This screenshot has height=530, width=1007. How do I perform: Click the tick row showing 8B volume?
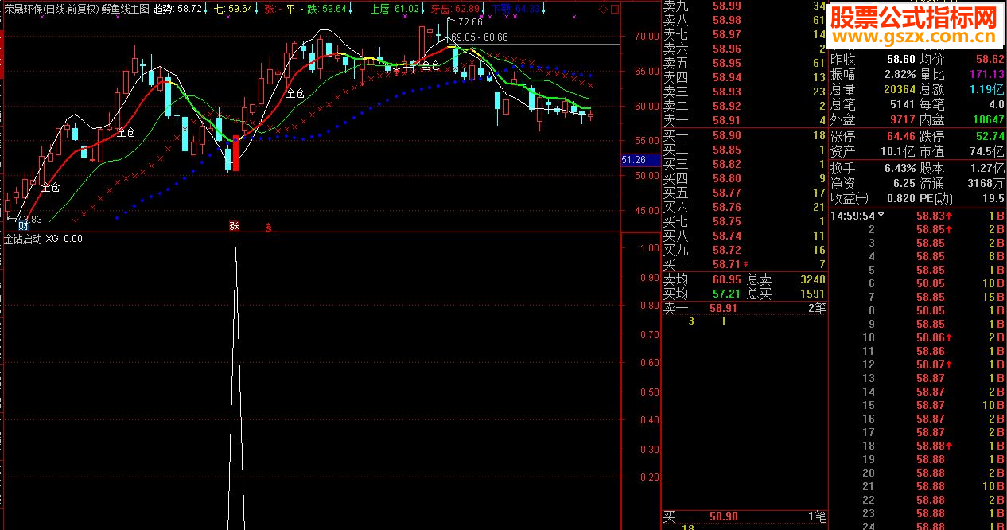(918, 256)
